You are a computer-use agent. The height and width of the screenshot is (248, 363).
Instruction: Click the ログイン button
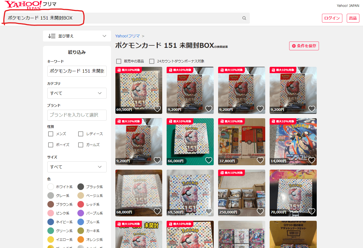(332, 18)
